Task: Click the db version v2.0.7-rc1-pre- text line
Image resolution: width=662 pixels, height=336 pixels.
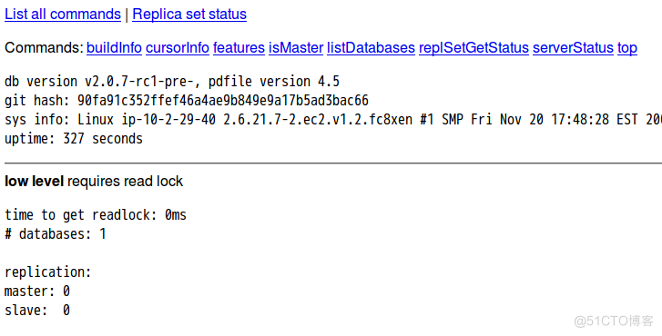Action: tap(172, 81)
